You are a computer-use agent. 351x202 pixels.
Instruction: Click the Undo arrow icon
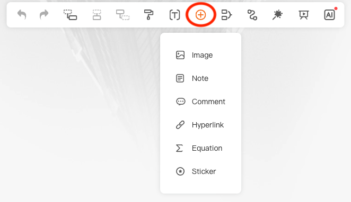[x=22, y=15]
